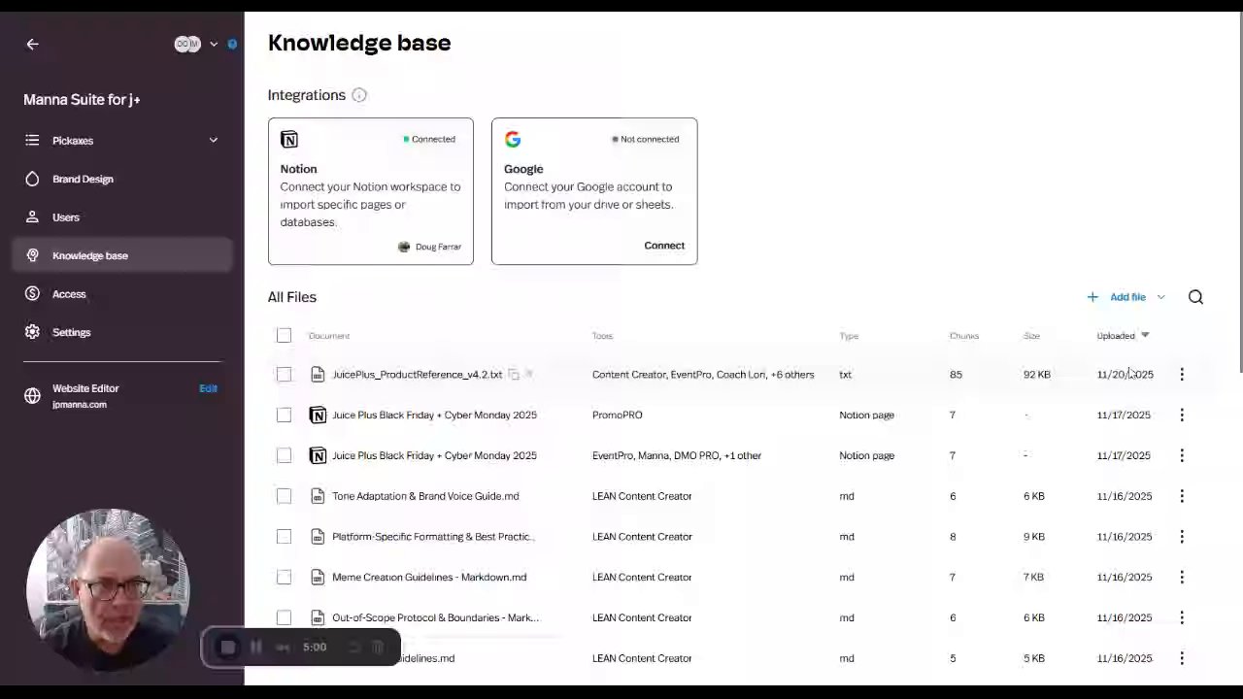The width and height of the screenshot is (1243, 699).
Task: Click Meme Creation Guidelines document icon
Action: click(x=318, y=578)
